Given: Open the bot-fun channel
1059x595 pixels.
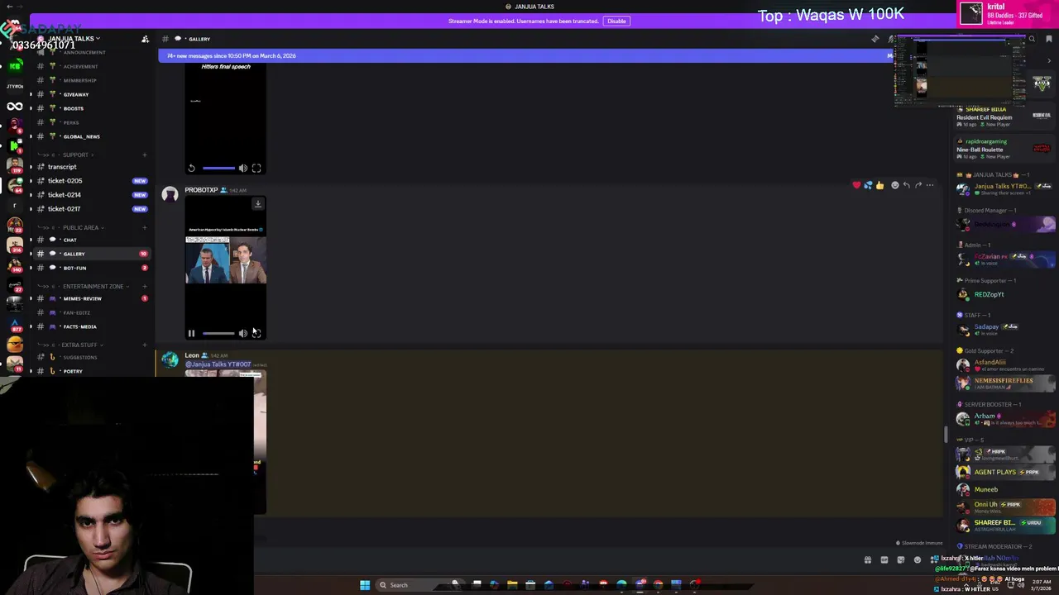Looking at the screenshot, I should [x=90, y=268].
